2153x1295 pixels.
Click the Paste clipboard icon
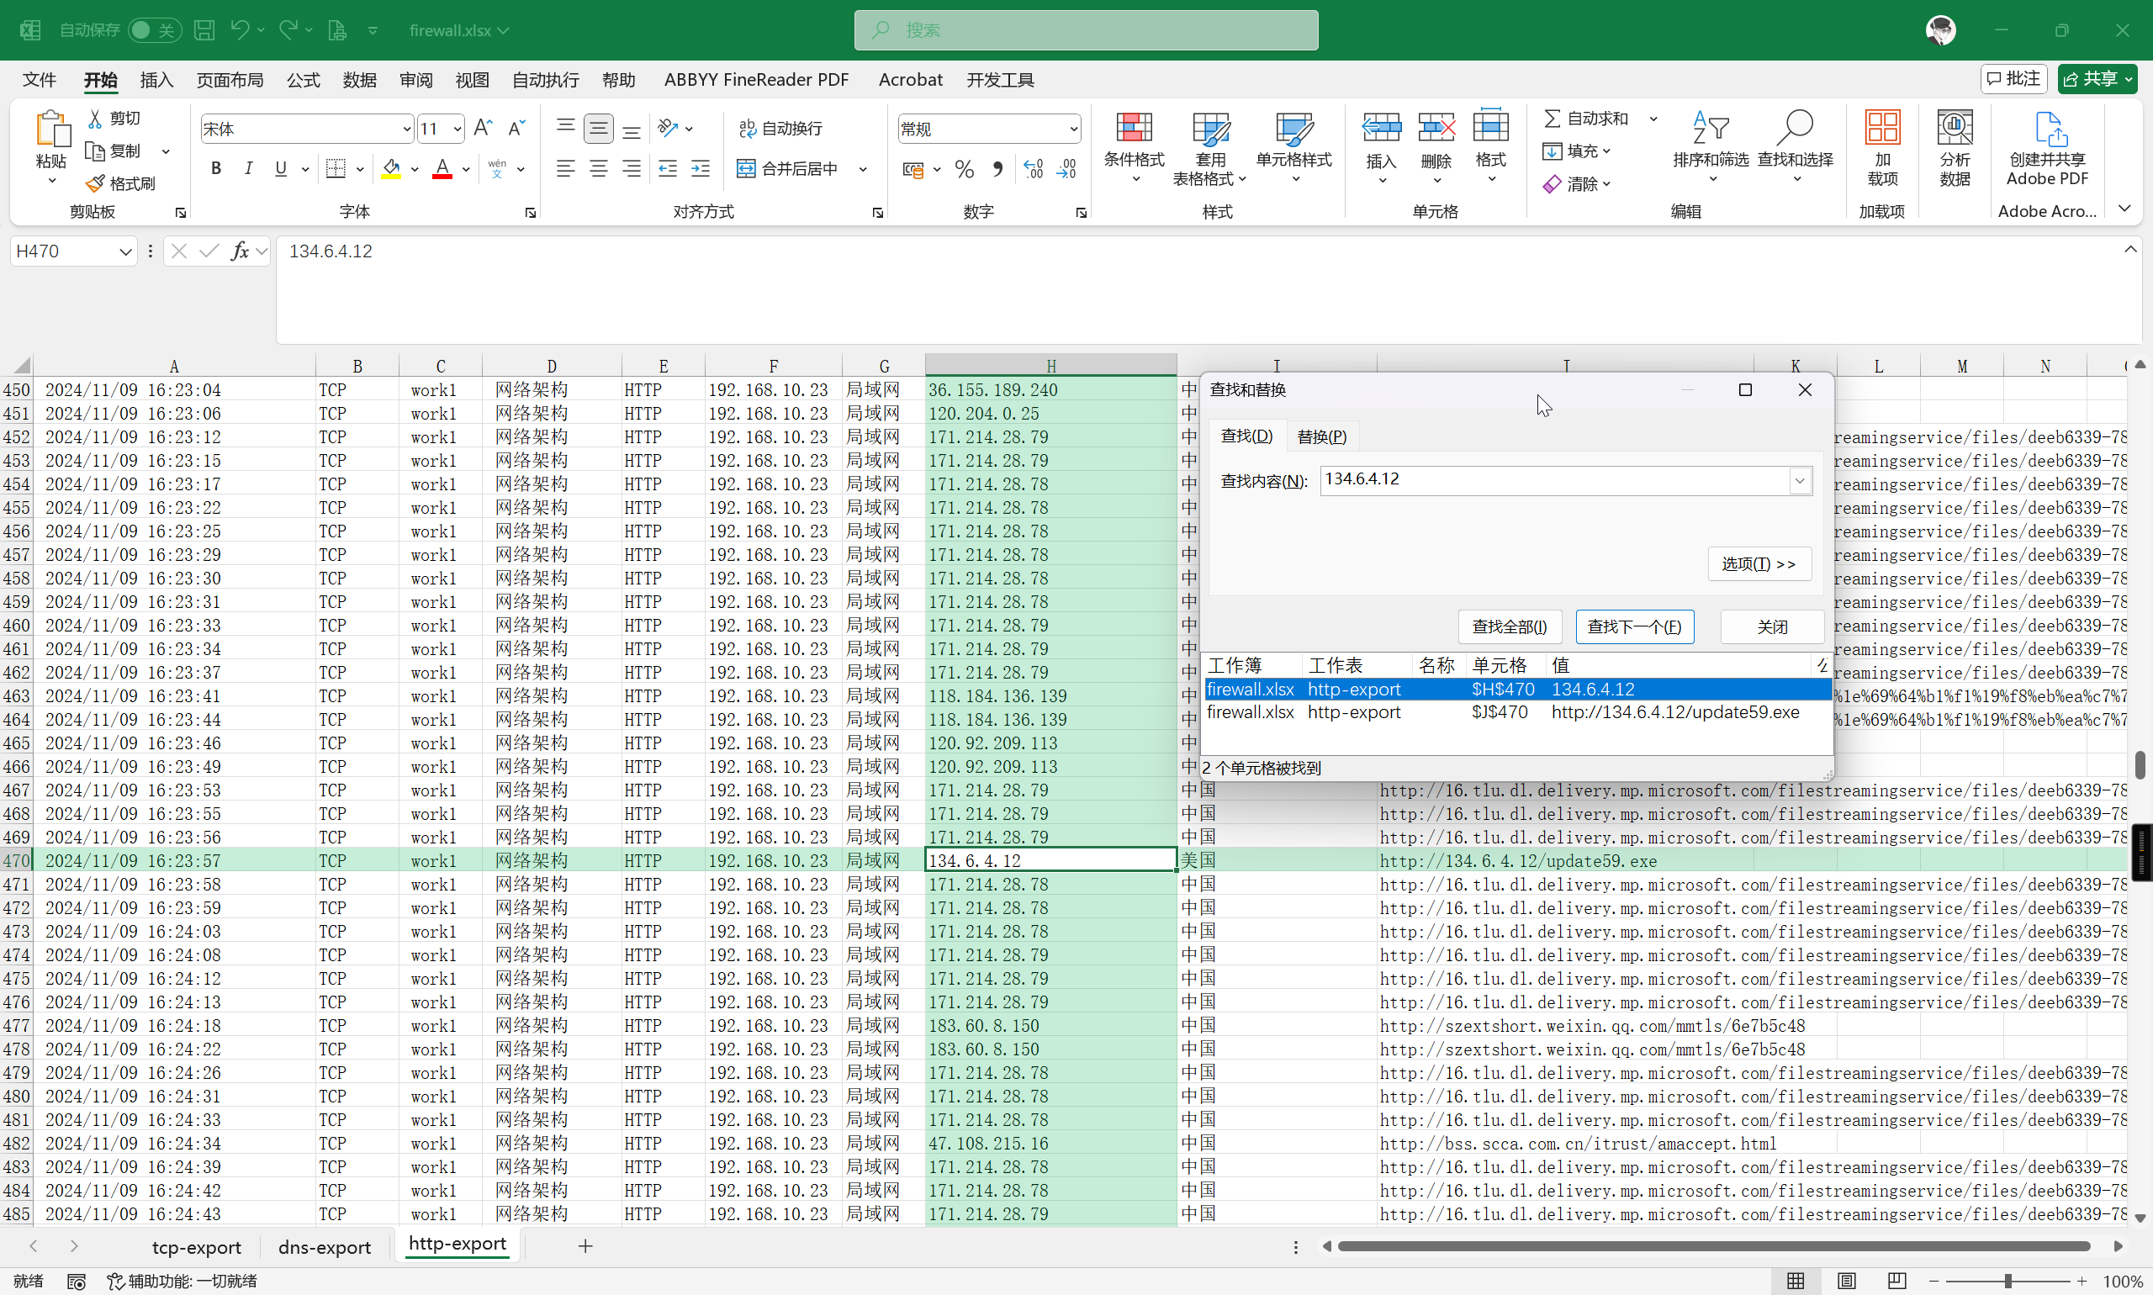coord(51,130)
